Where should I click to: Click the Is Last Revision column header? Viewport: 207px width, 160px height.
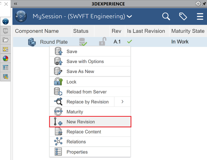click(x=146, y=31)
